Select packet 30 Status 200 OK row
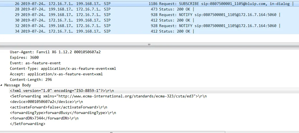Screen dimensions: 299x133 149,20
